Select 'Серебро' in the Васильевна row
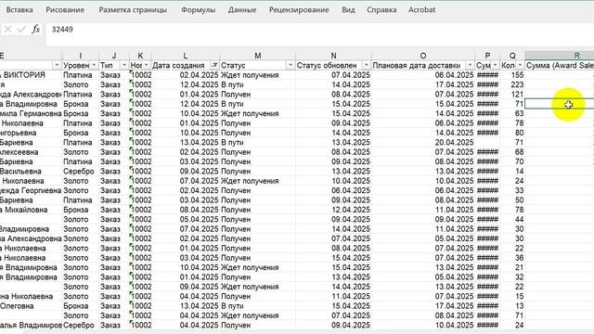 tap(81, 171)
